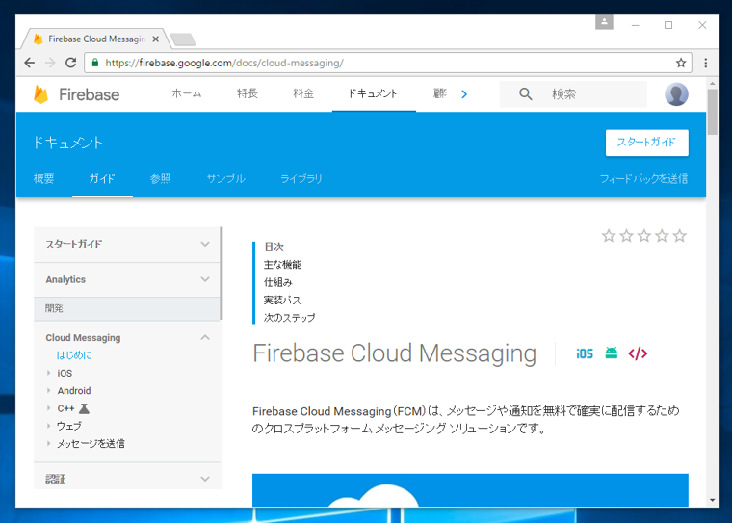Switch to the ライブラリ tab
Image resolution: width=732 pixels, height=523 pixels.
301,179
